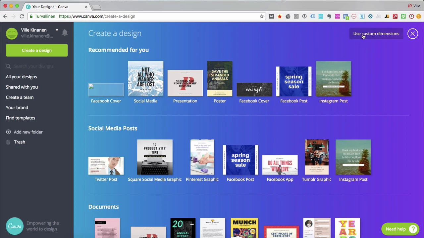Open All your designs in sidebar
The image size is (424, 238).
21,77
